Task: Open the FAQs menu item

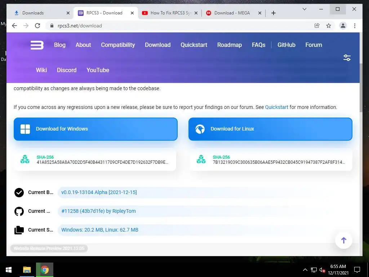Action: tap(259, 45)
